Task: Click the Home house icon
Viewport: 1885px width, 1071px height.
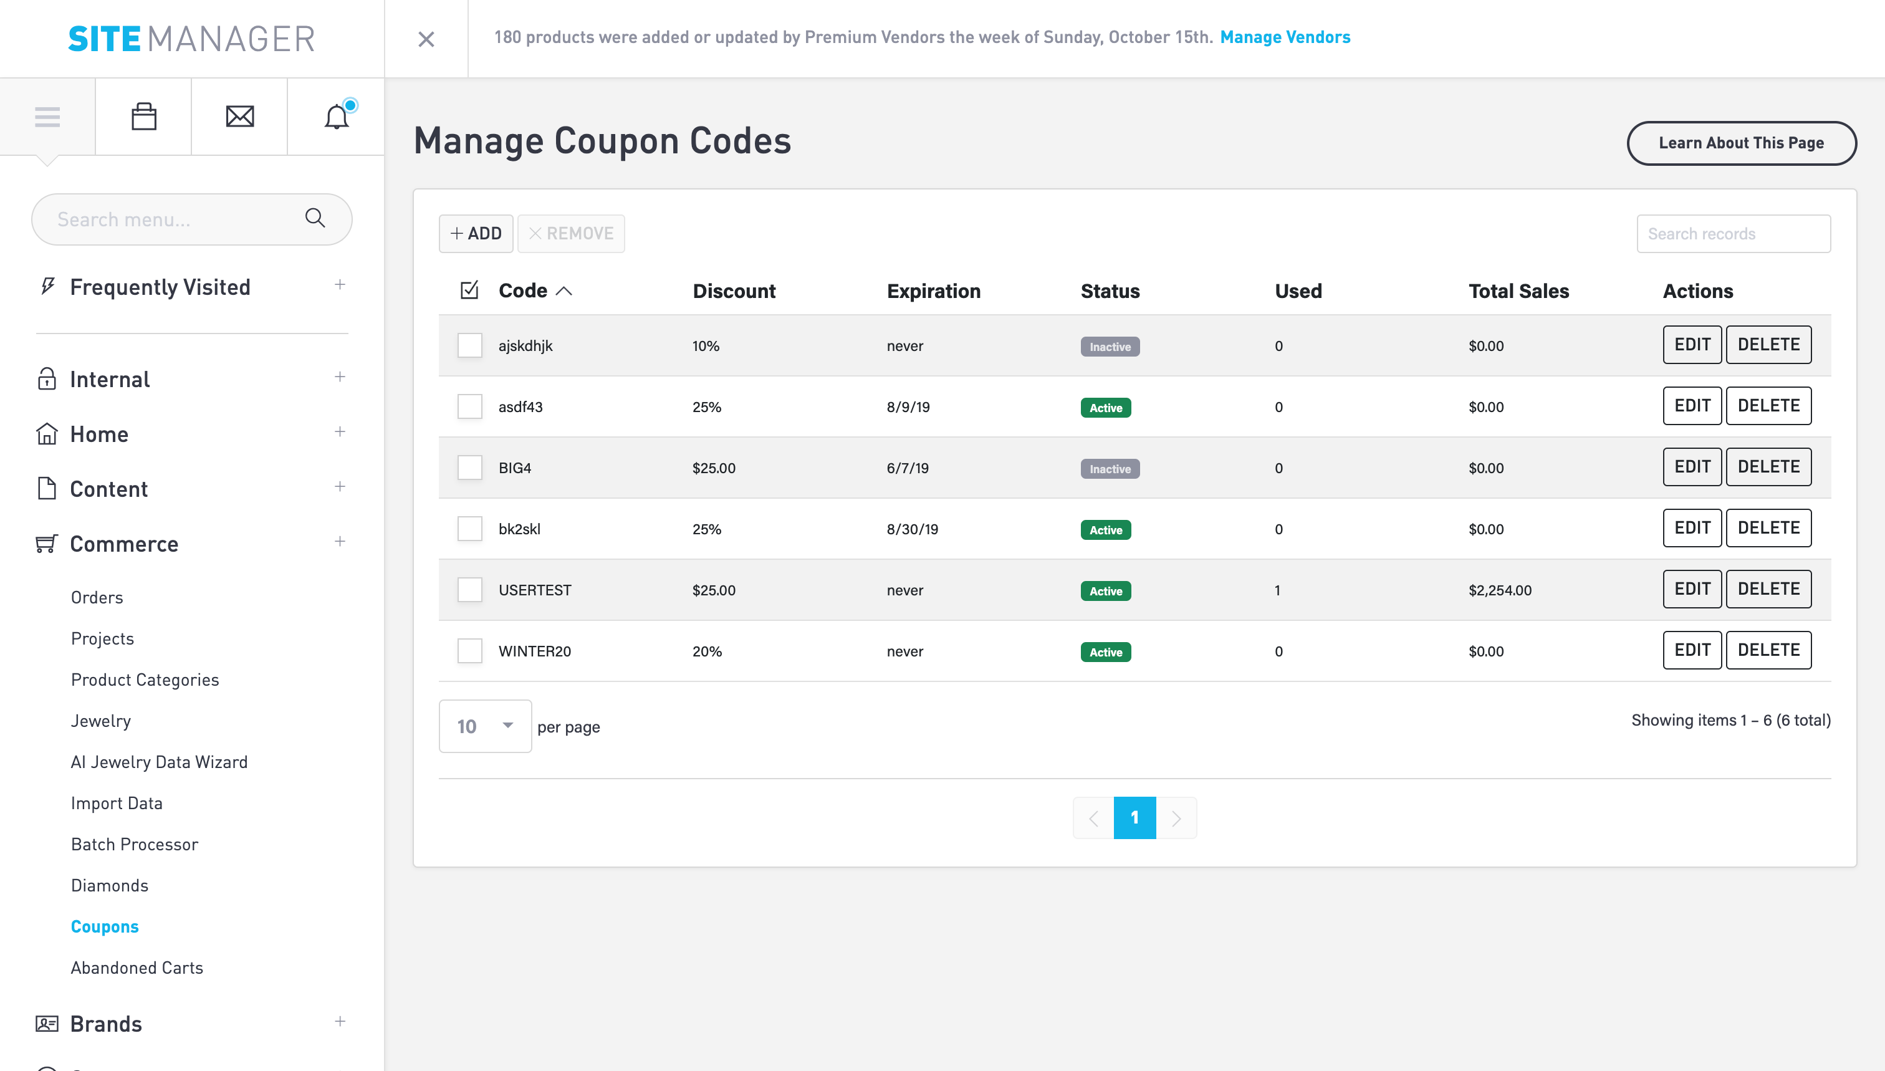Action: pos(46,434)
